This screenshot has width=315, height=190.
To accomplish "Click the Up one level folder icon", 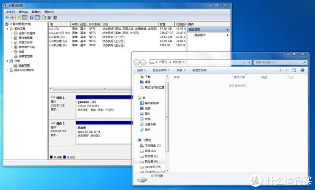I will (x=19, y=18).
